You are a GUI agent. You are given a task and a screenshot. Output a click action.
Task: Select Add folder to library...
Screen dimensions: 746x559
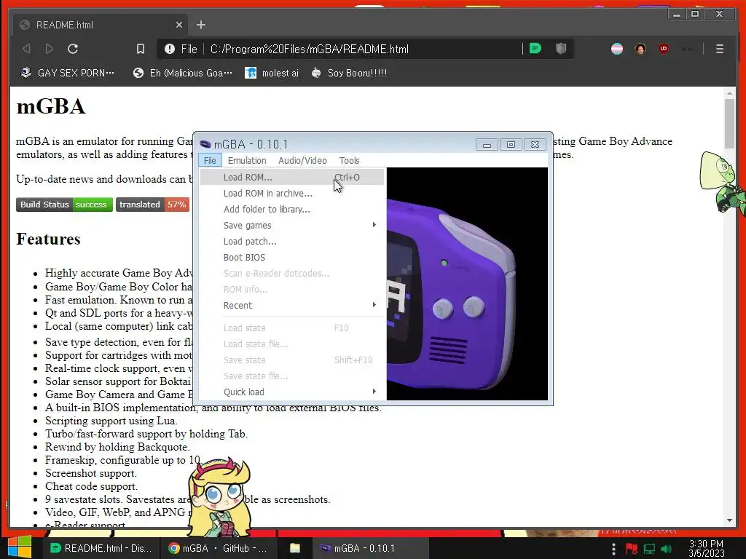pos(291,209)
